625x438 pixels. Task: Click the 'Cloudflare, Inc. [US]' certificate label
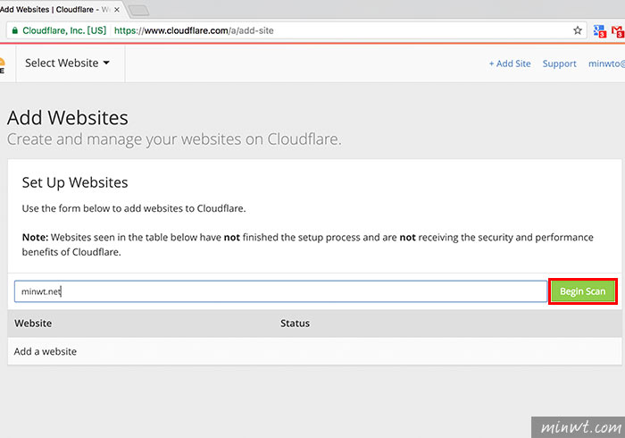click(64, 30)
